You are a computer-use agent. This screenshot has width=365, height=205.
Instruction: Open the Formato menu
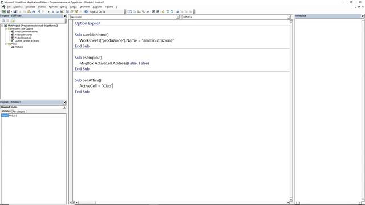[53, 7]
